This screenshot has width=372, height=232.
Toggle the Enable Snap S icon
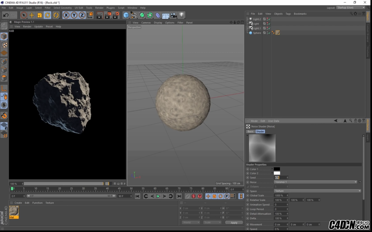pyautogui.click(x=4, y=105)
